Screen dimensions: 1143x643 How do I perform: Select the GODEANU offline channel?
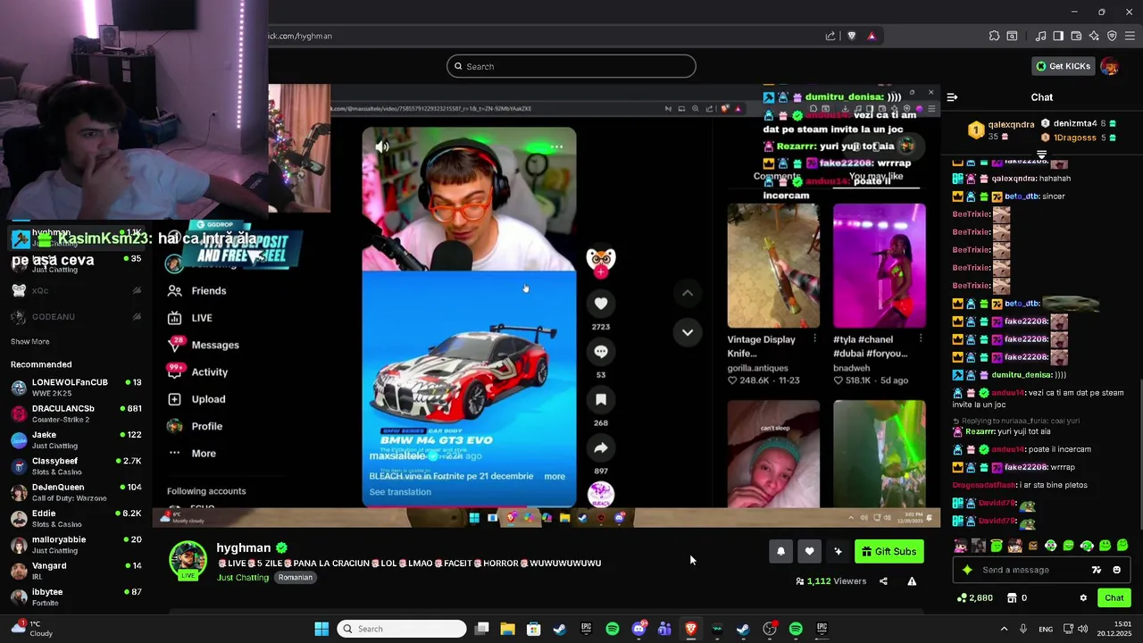[x=76, y=316]
